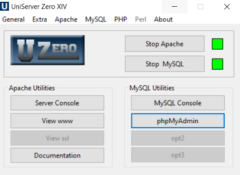Click the green MySQL status indicator
The height and width of the screenshot is (175, 240).
tap(218, 64)
